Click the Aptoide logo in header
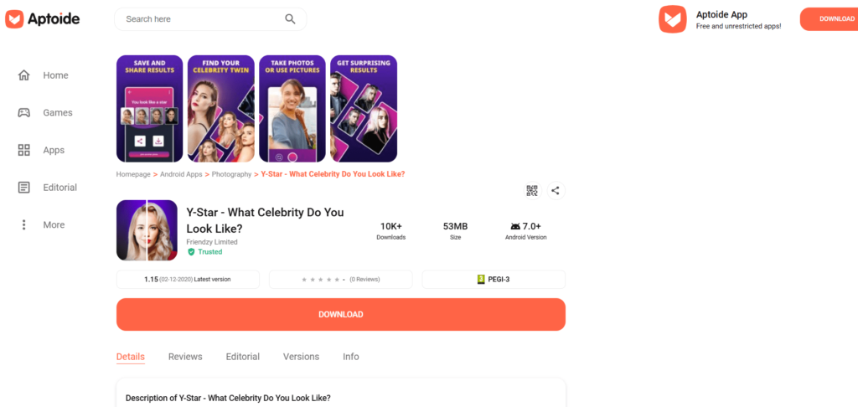This screenshot has height=407, width=858. click(x=43, y=18)
